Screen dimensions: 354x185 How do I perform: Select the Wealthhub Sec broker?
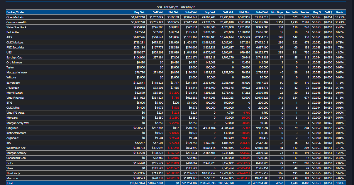click(16, 148)
